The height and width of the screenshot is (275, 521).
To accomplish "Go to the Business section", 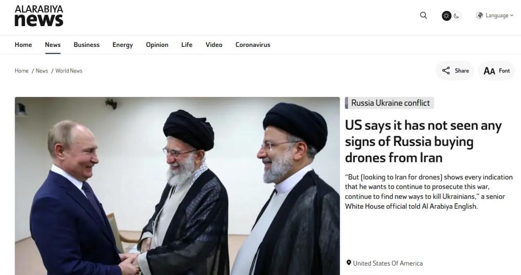I will click(86, 44).
